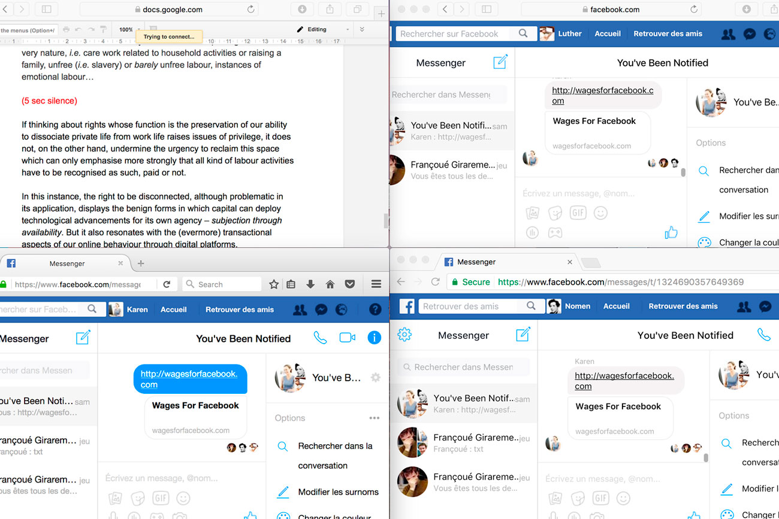Click the print icon in Google Docs toolbar
Screen dimensions: 779x519
click(x=66, y=29)
